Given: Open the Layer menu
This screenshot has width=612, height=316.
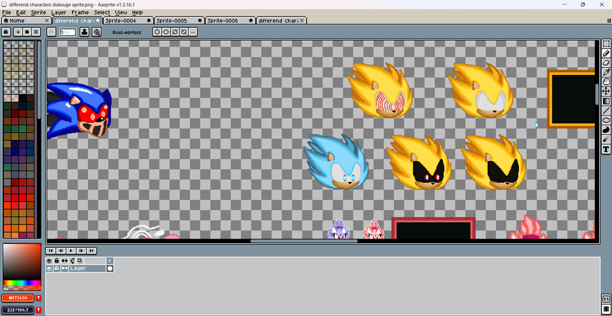Looking at the screenshot, I should (x=59, y=12).
